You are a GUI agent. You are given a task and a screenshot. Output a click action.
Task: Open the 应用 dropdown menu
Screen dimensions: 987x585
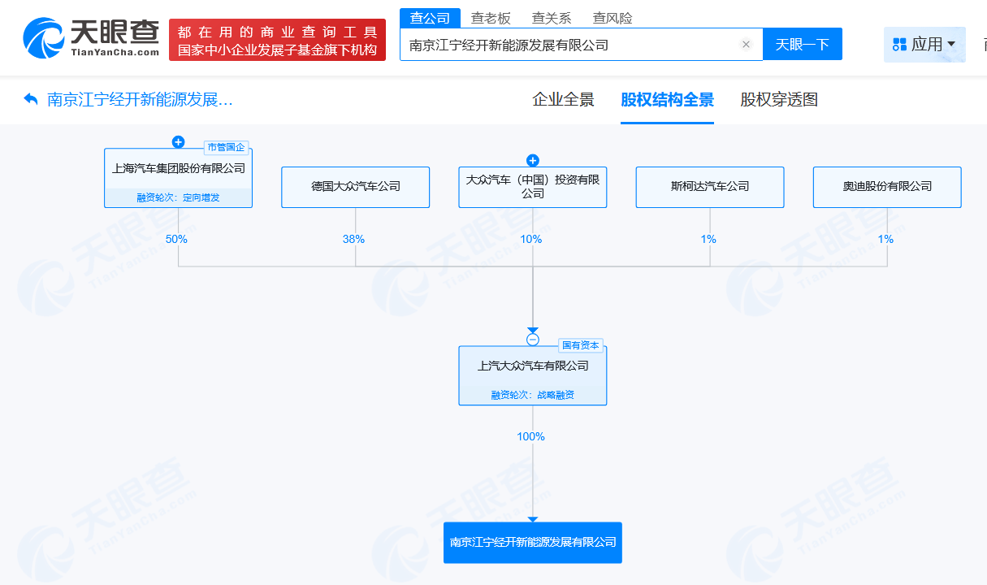click(x=924, y=44)
